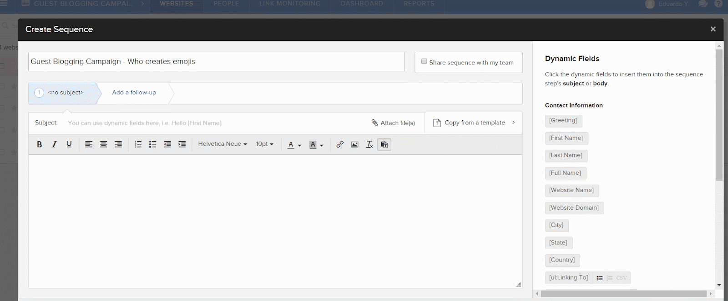Open the Helvetica Neue font dropdown
Screen dimensions: 728x301
(222, 144)
